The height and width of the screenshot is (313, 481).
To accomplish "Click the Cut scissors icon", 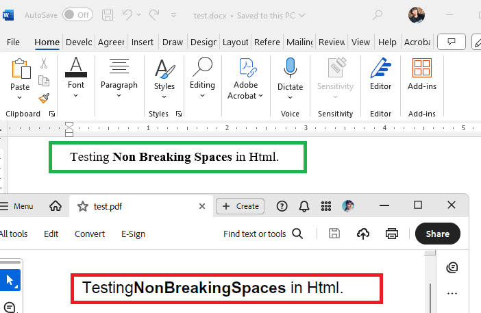I will pos(44,63).
